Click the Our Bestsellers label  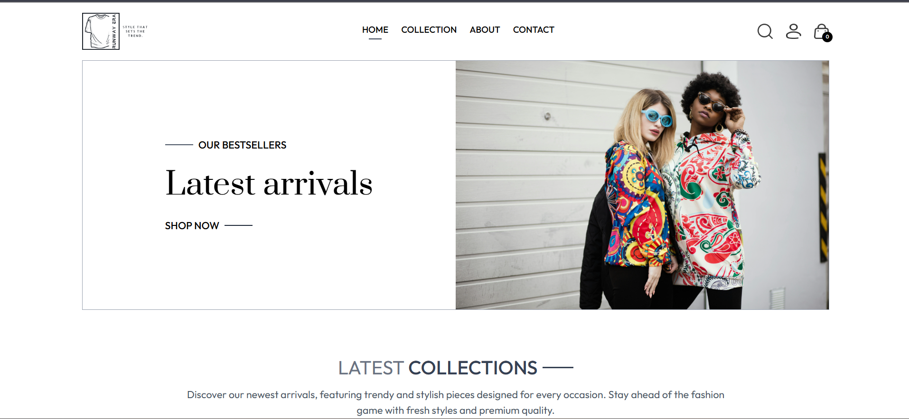point(242,145)
